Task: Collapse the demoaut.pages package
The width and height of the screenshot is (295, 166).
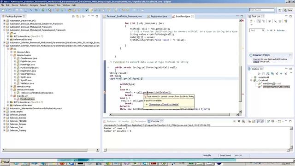Action: 12,55
